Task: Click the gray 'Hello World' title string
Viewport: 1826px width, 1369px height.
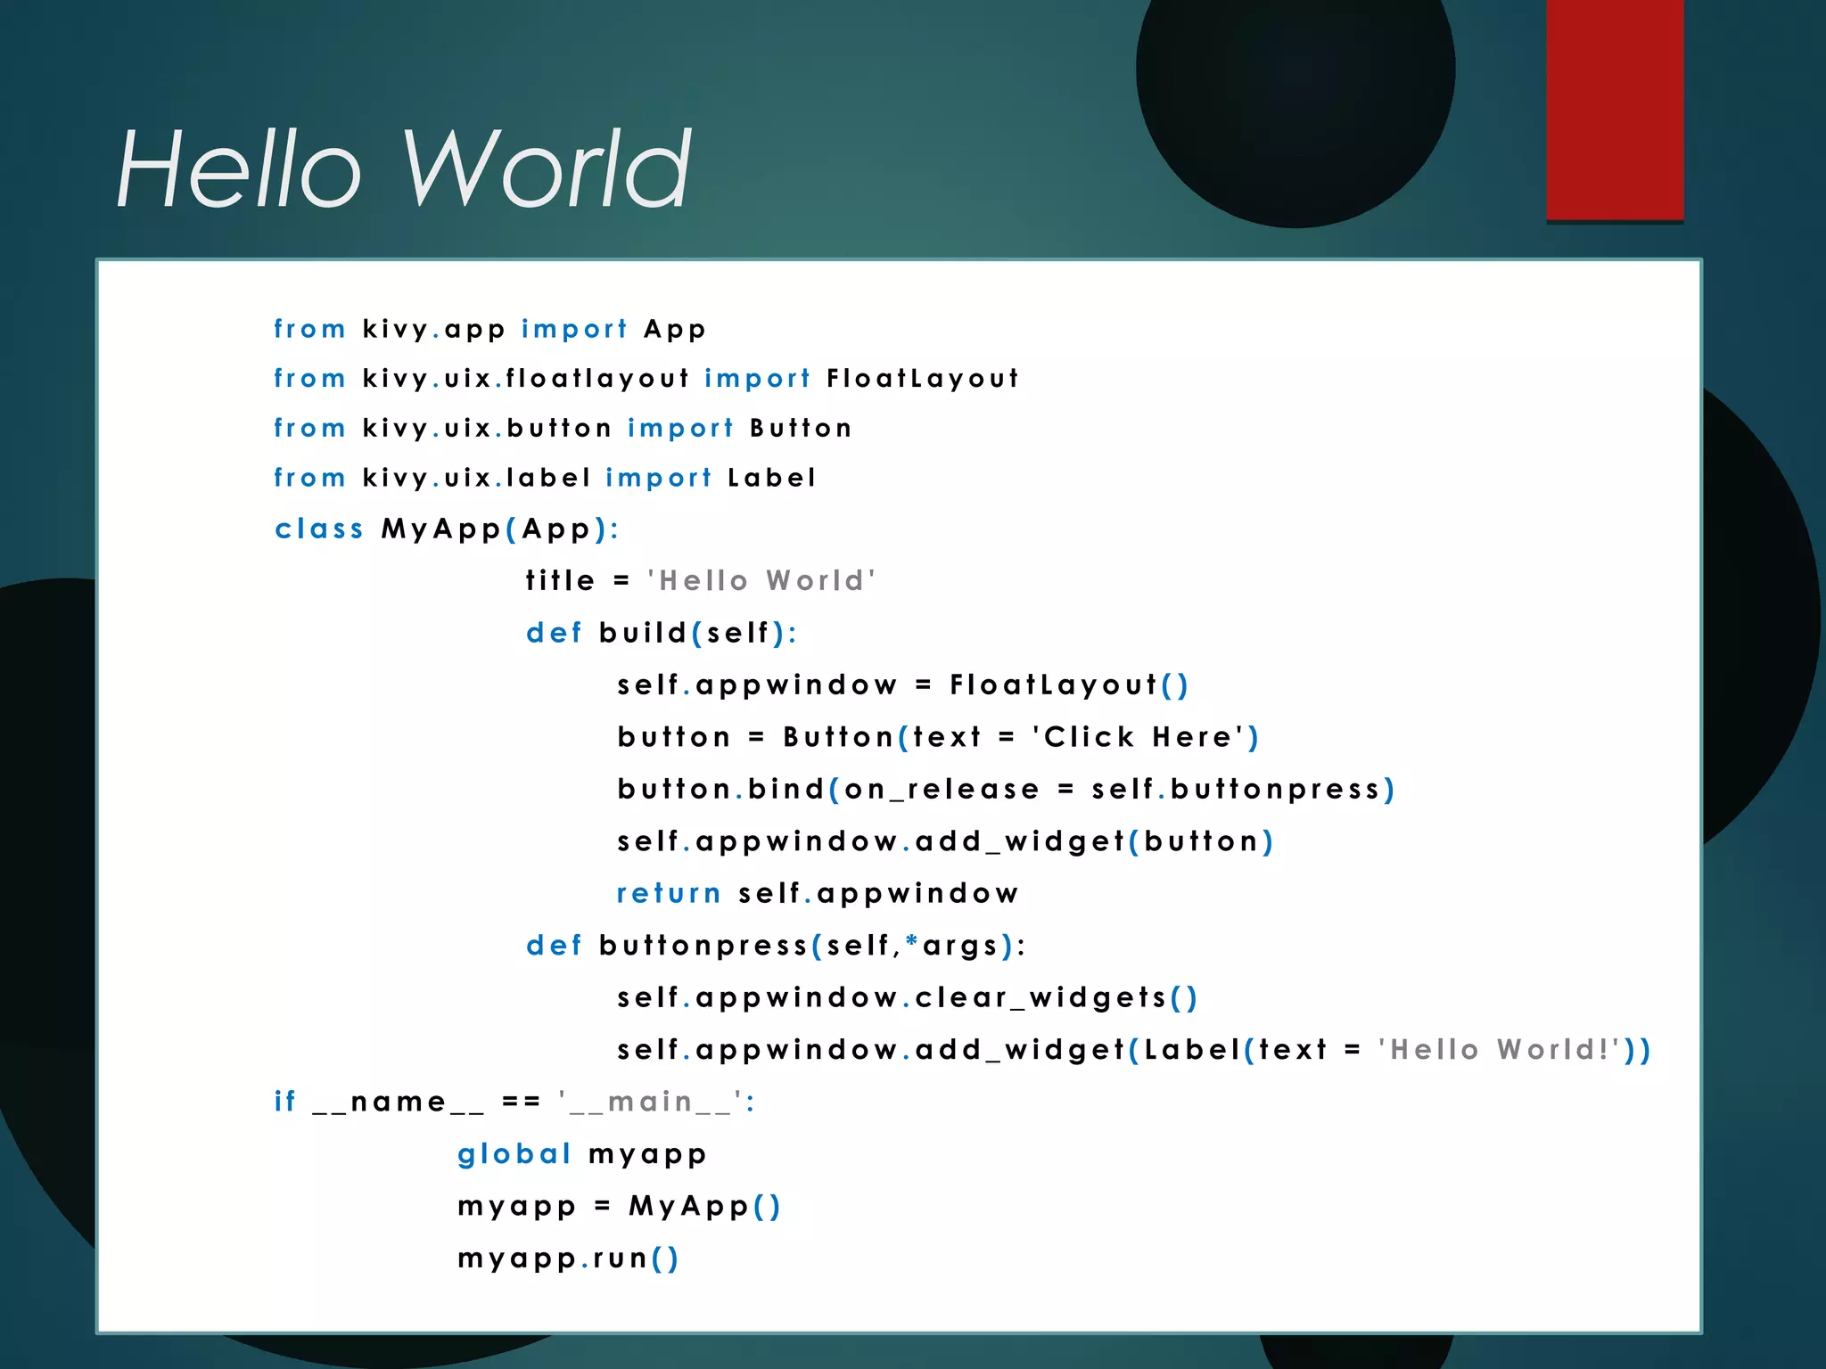Action: tap(761, 581)
